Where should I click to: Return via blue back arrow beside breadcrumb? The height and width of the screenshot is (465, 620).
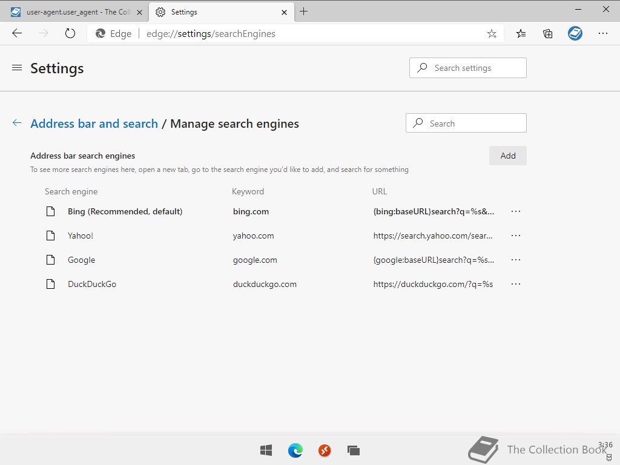[17, 123]
